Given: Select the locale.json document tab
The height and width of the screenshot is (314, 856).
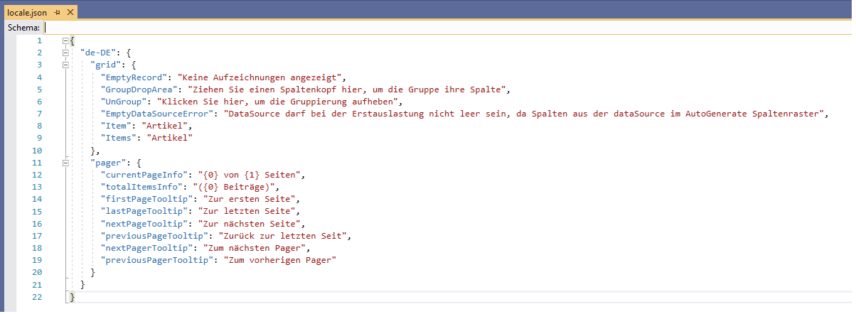Looking at the screenshot, I should click(x=27, y=12).
